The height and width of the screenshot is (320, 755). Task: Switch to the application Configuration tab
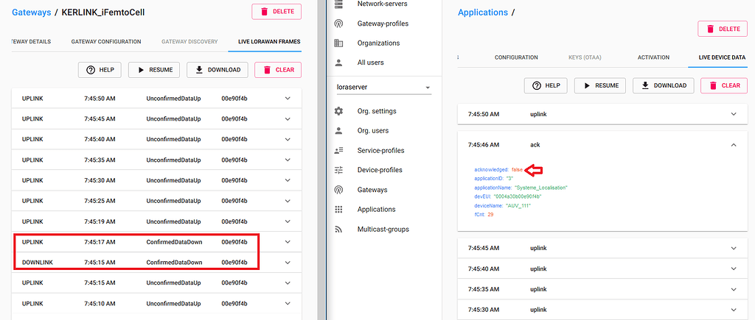(x=516, y=57)
